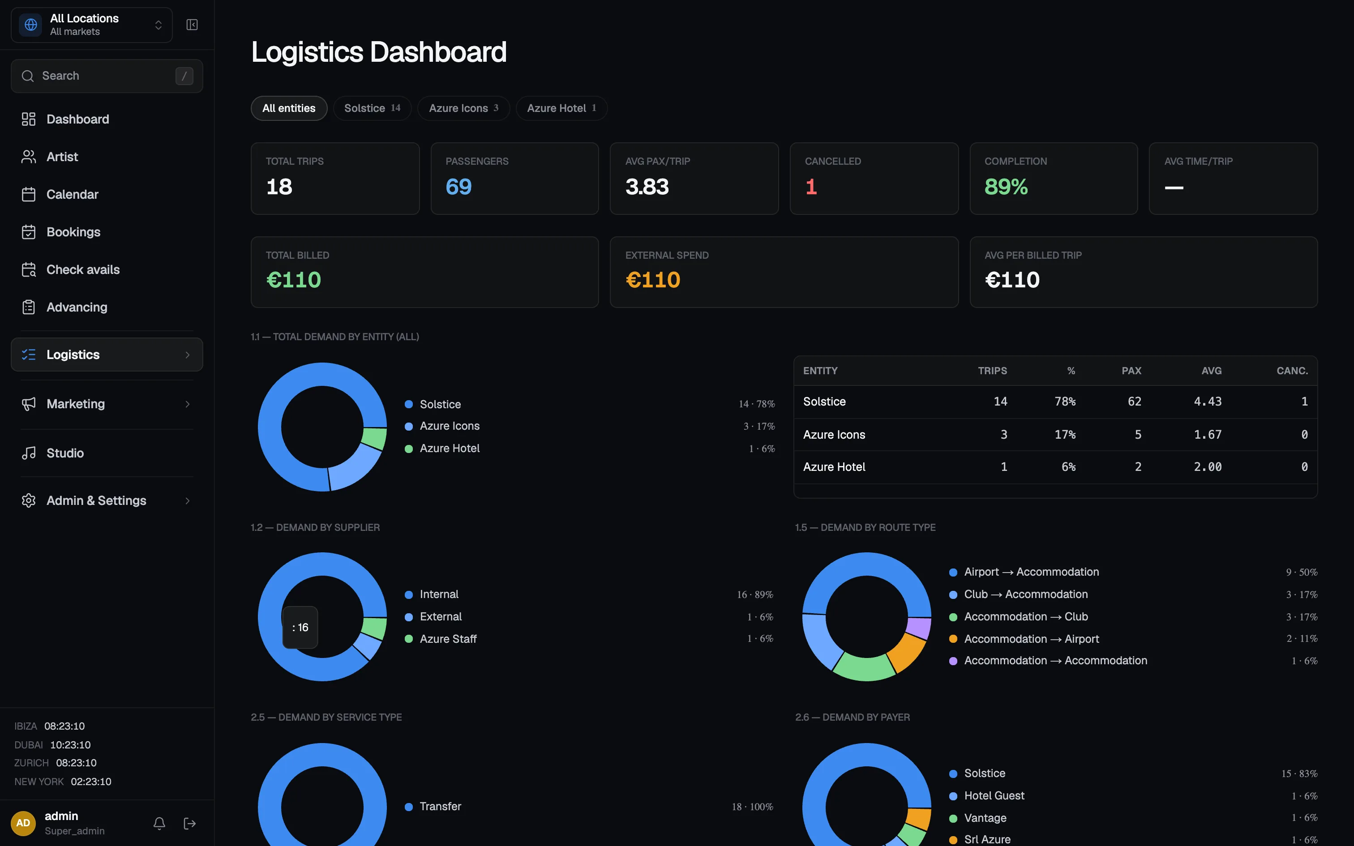This screenshot has width=1354, height=846.
Task: Click the Hotel Guest payer legend entry
Action: coord(1133,796)
